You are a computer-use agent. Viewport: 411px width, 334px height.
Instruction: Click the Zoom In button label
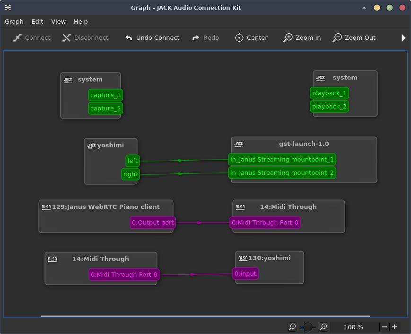pos(308,38)
